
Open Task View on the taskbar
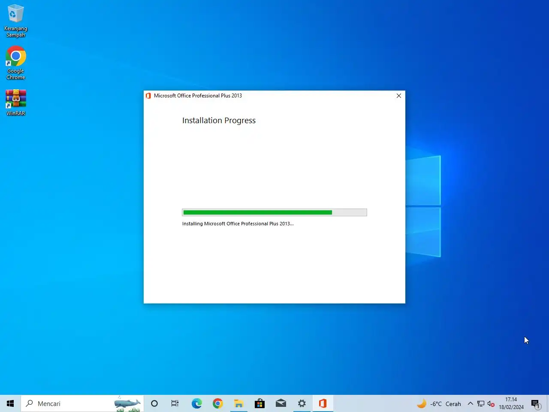[x=175, y=403]
